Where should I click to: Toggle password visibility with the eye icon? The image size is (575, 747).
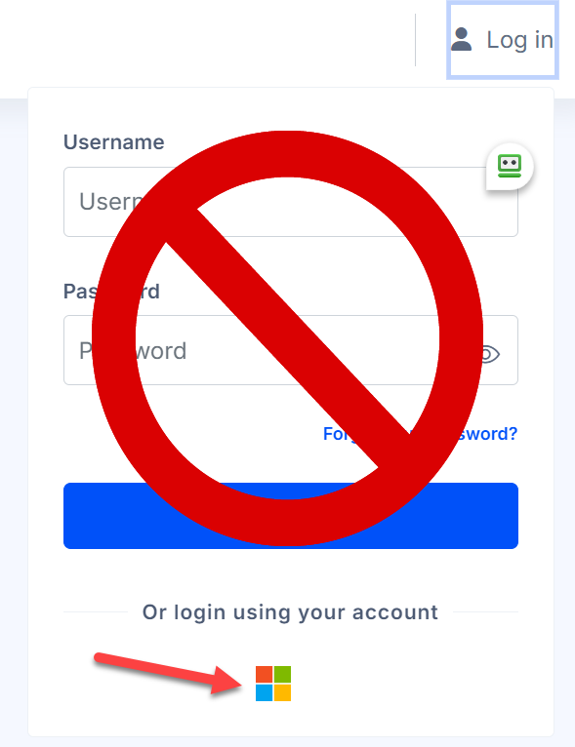[491, 354]
